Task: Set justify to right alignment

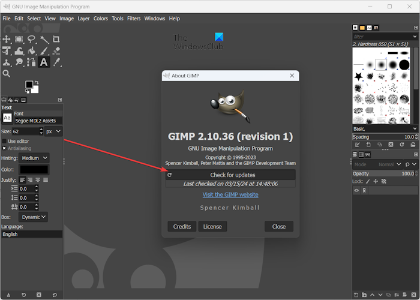Action: point(30,180)
